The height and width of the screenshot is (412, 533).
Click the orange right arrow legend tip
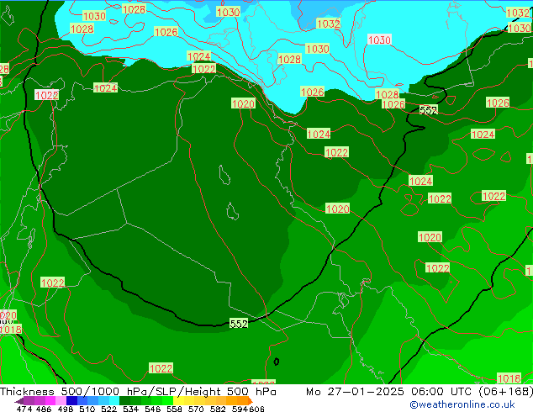251,401
